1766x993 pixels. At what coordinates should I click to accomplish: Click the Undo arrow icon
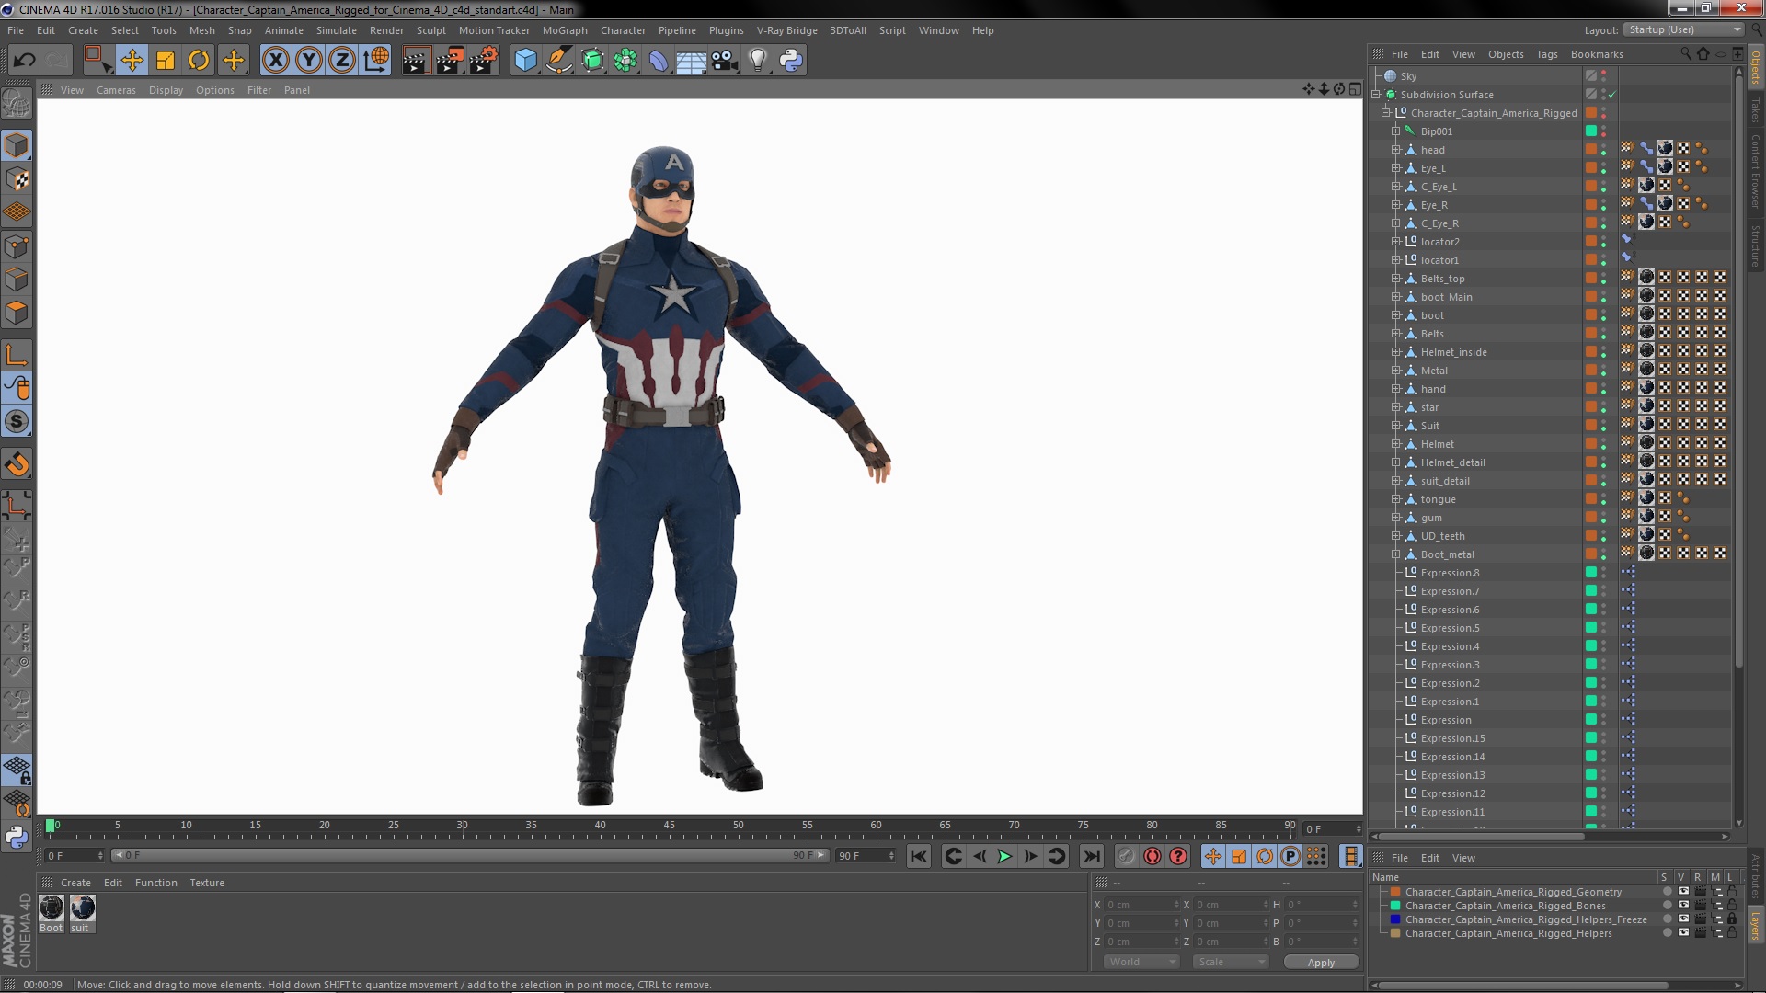(x=24, y=61)
